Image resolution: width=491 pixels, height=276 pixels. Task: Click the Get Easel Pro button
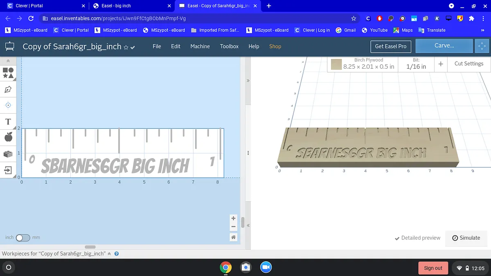(390, 46)
